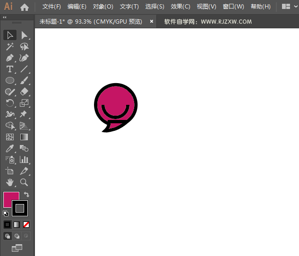Switch to Draw Behind mode
The width and height of the screenshot is (299, 256).
[x=17, y=236]
